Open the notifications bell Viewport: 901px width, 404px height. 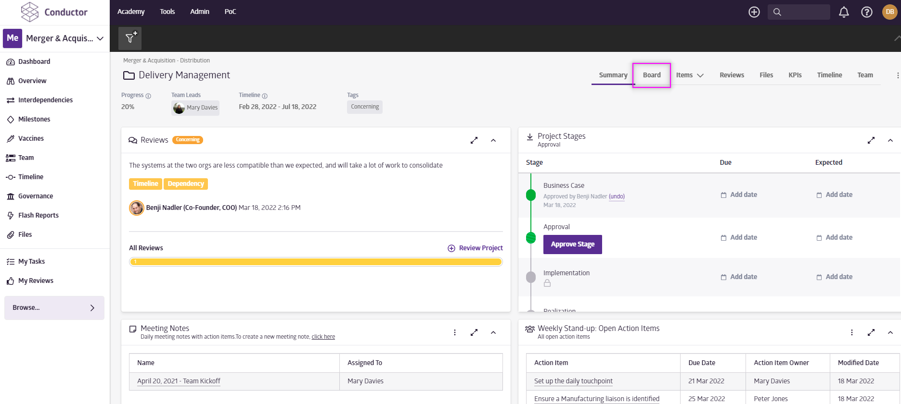844,12
